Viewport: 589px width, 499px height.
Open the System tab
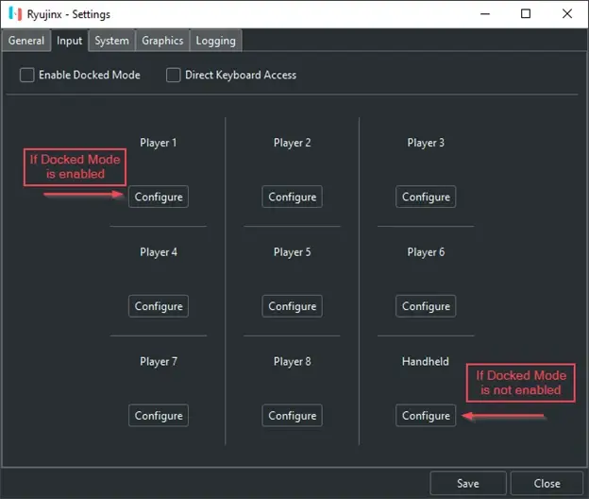click(x=111, y=41)
